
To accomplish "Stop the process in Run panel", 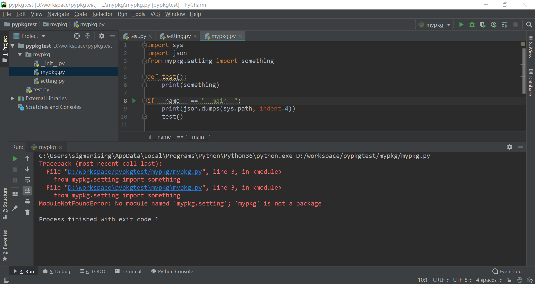I will click(x=15, y=170).
